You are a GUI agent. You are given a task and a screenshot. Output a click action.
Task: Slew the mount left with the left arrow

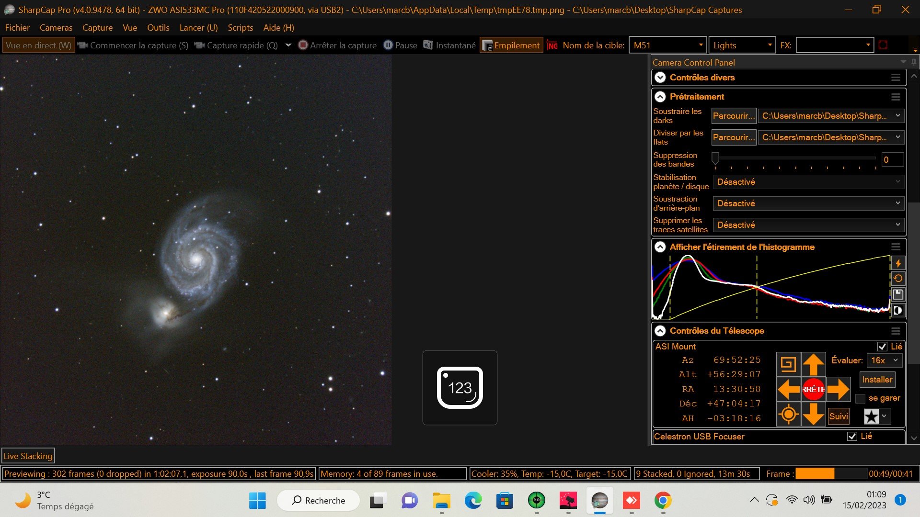point(789,389)
